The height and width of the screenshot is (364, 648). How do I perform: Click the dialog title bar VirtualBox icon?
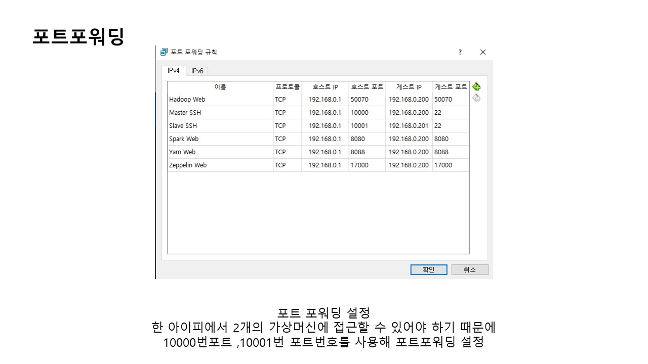click(x=164, y=52)
